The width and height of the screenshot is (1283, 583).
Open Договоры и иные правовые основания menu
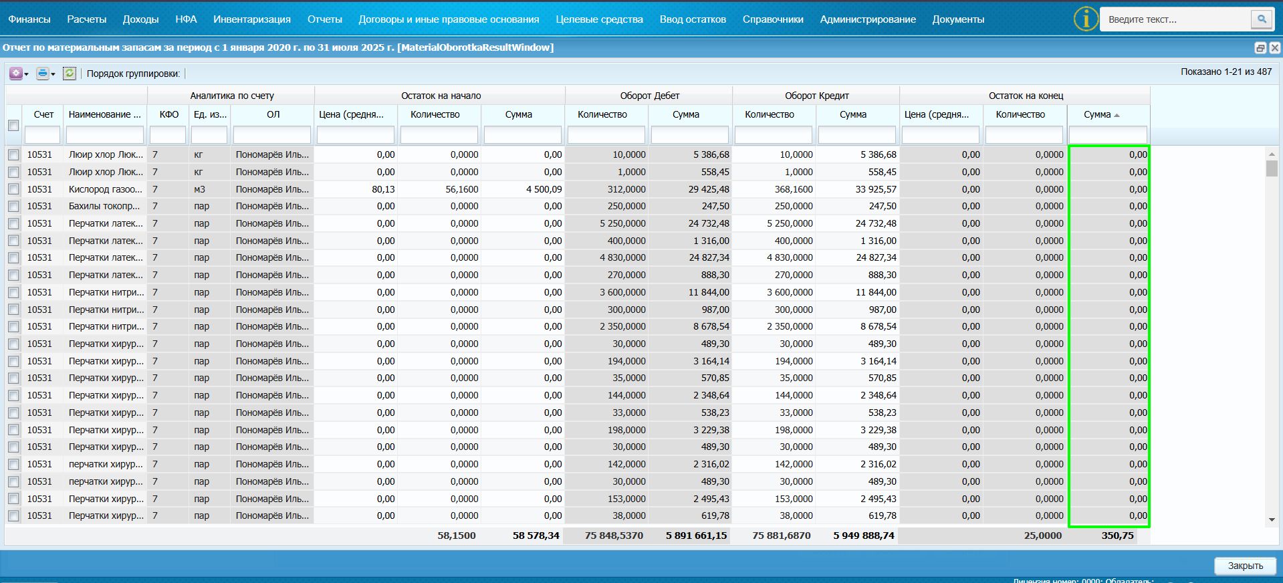pos(449,19)
